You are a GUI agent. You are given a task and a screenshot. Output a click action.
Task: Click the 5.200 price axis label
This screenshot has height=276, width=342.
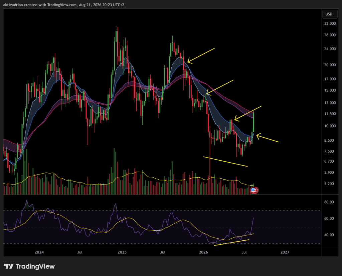pyautogui.click(x=329, y=184)
